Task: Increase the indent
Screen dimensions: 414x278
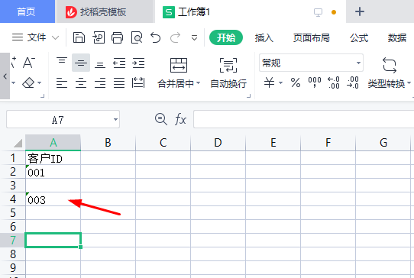Action: [x=138, y=63]
